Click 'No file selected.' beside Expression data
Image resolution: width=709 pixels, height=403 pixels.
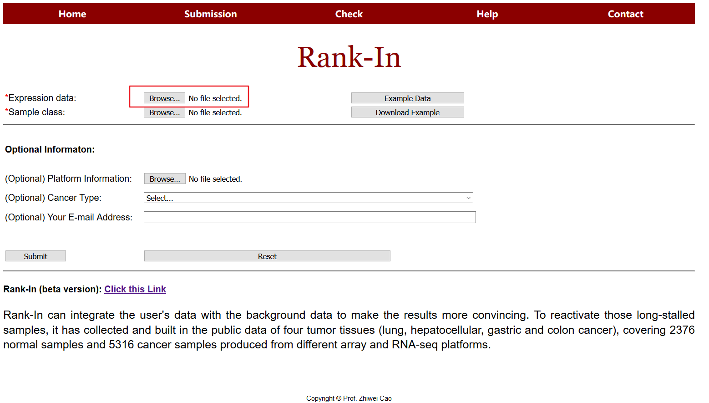pyautogui.click(x=215, y=98)
